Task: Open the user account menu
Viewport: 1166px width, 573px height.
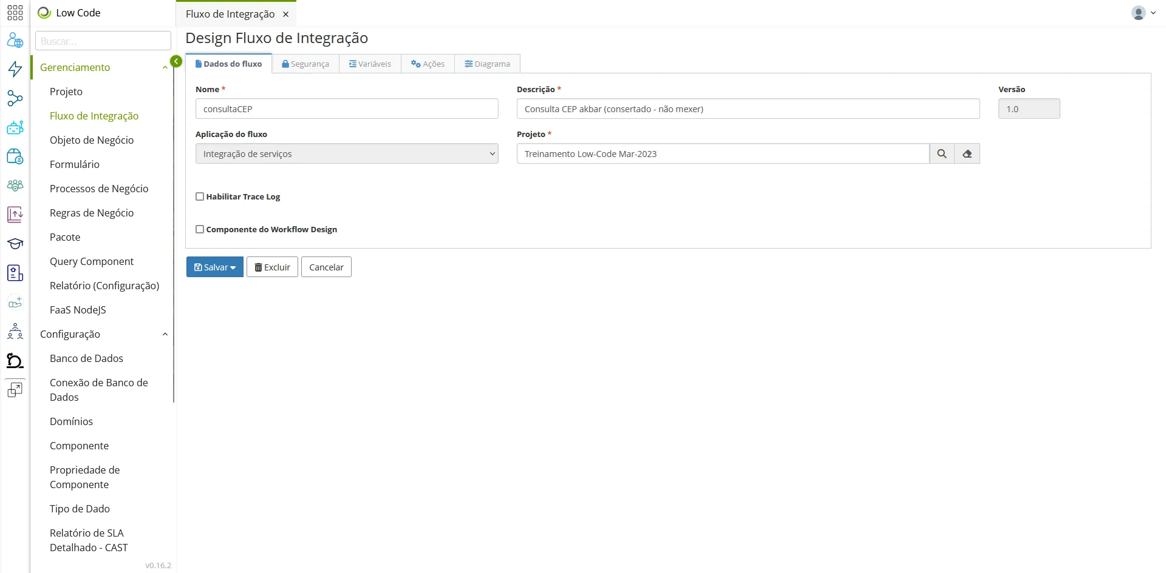Action: click(1144, 13)
